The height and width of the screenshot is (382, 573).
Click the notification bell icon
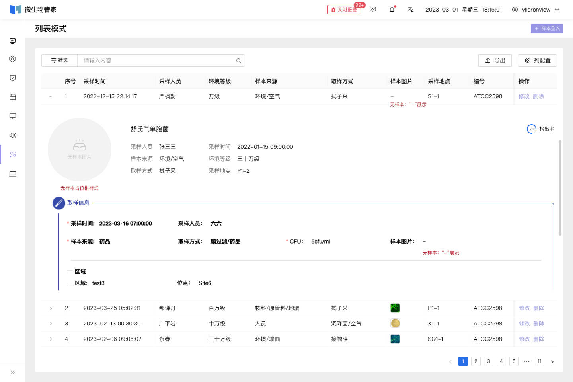click(x=392, y=10)
